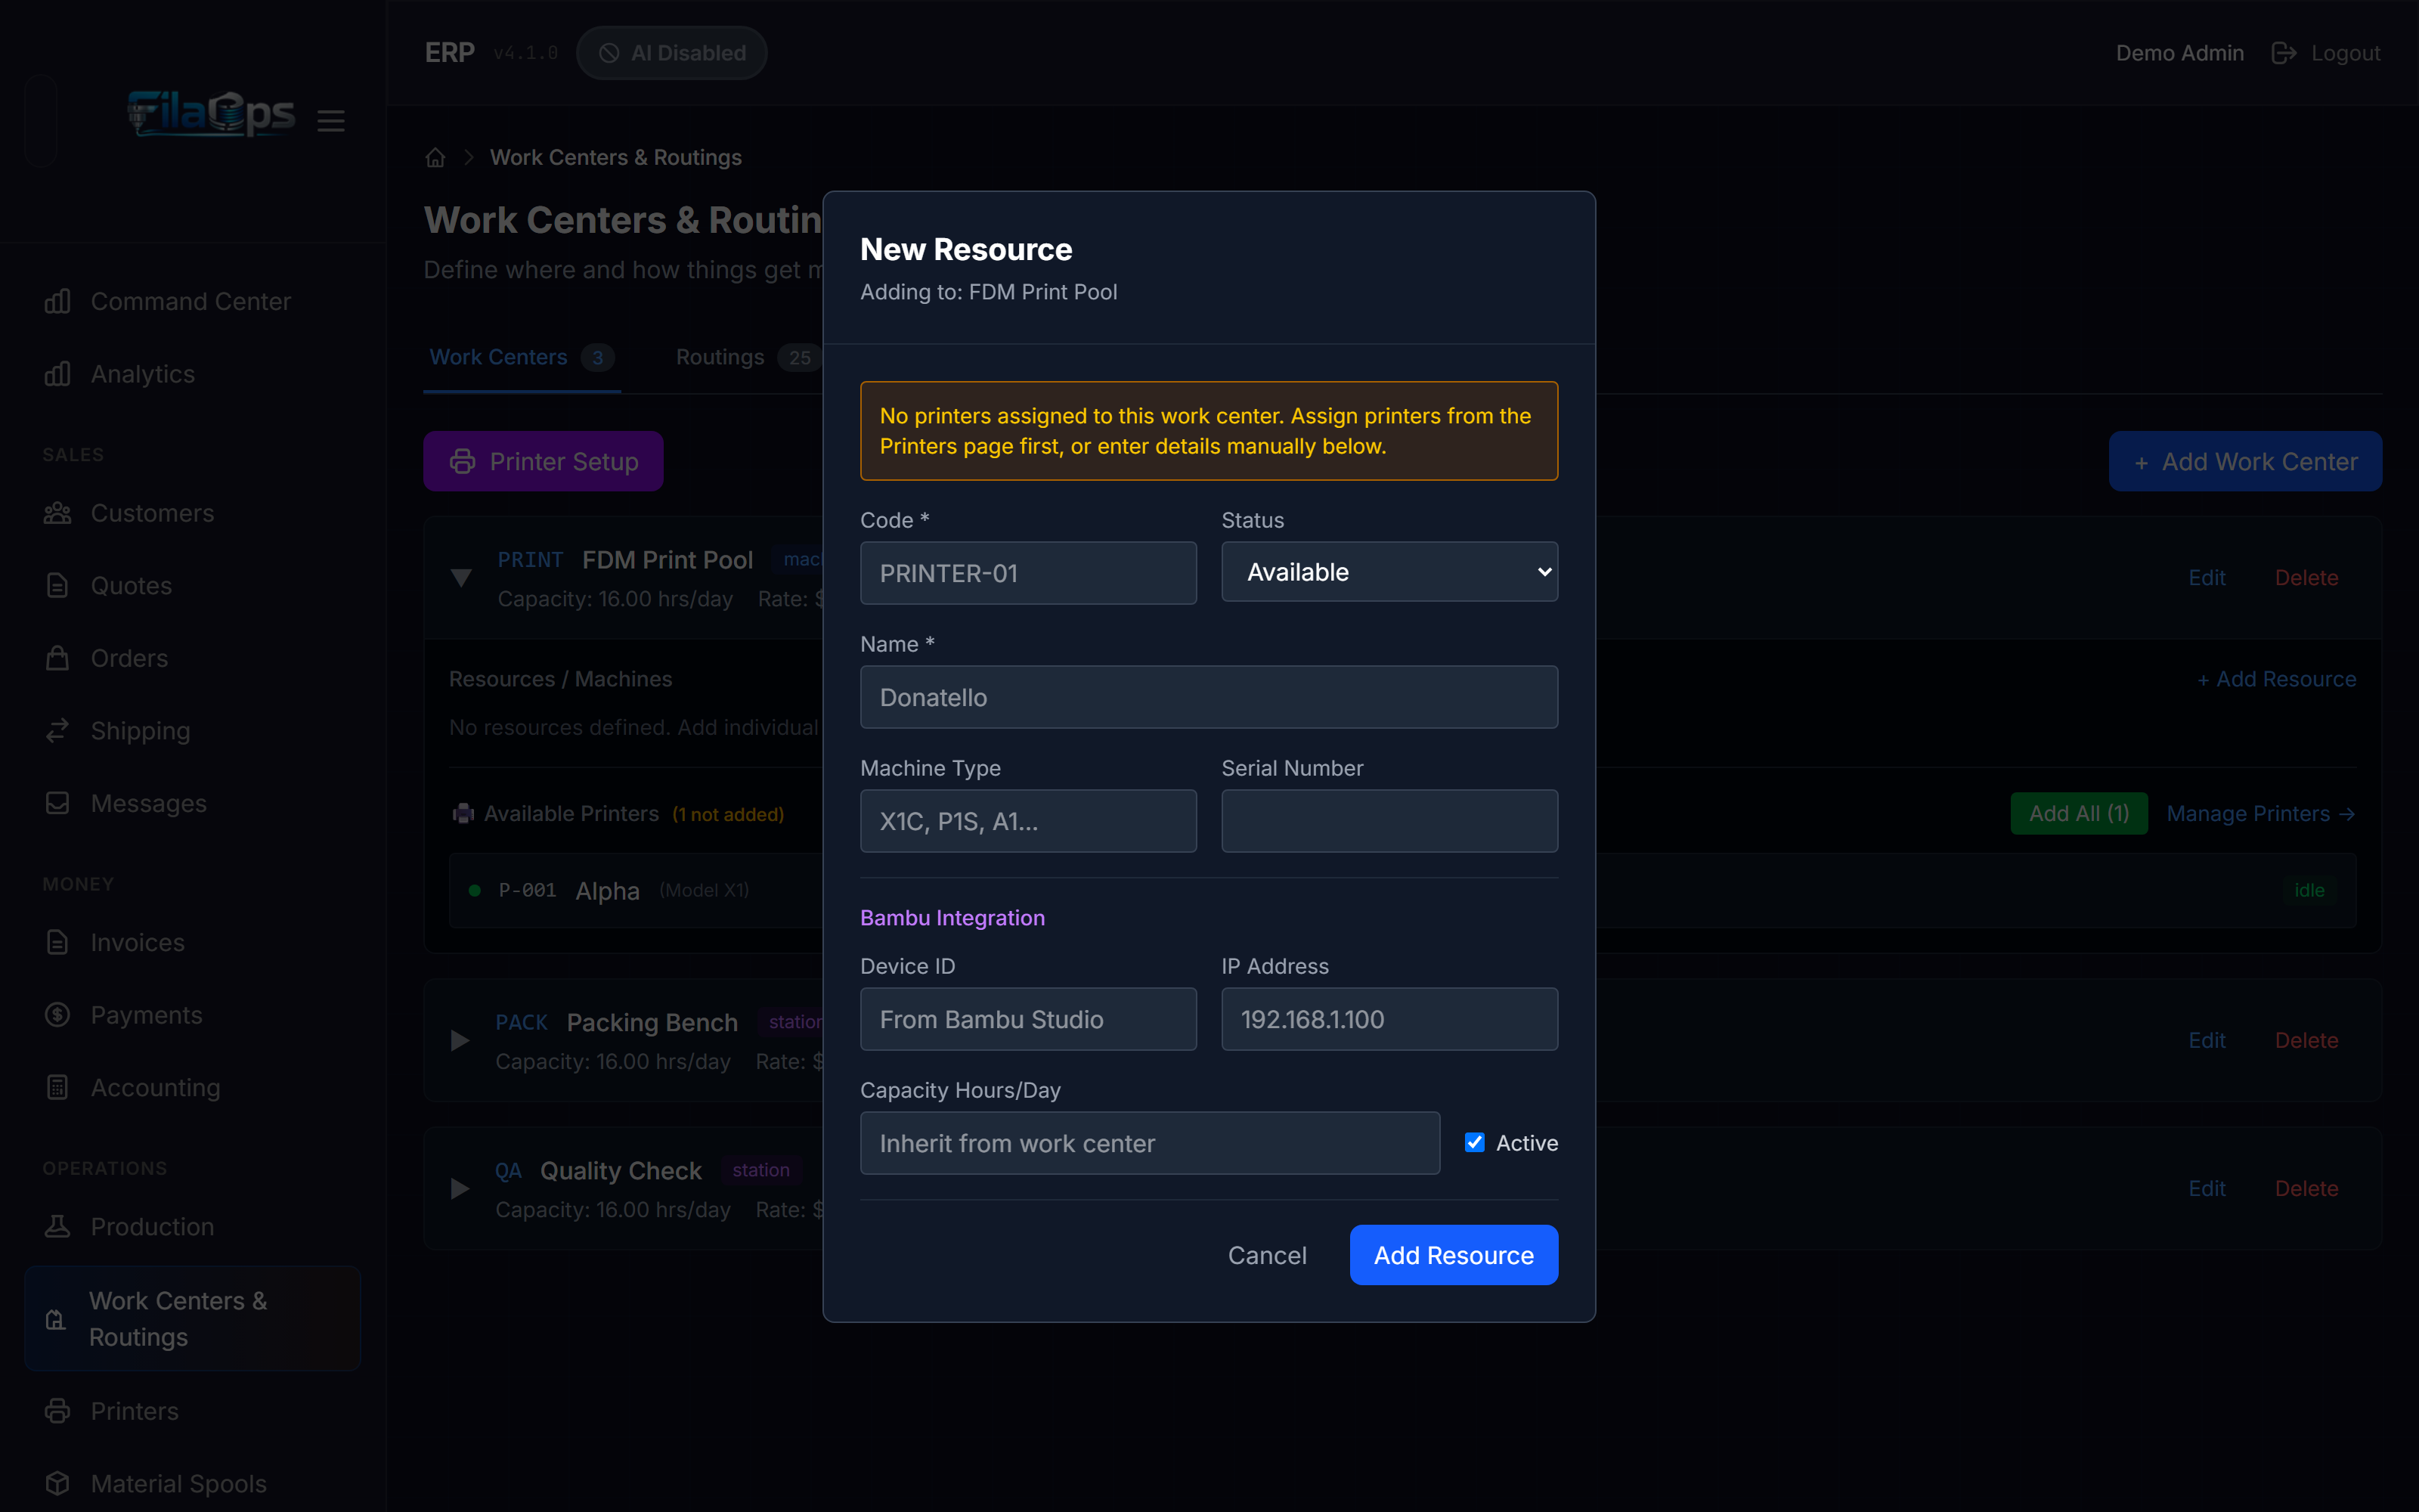The height and width of the screenshot is (1512, 2419).
Task: Click the Payments dollar icon
Action: 58,1015
